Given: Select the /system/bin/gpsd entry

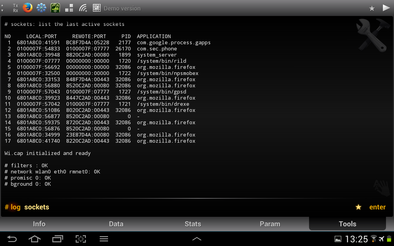Looking at the screenshot, I should 162,92.
